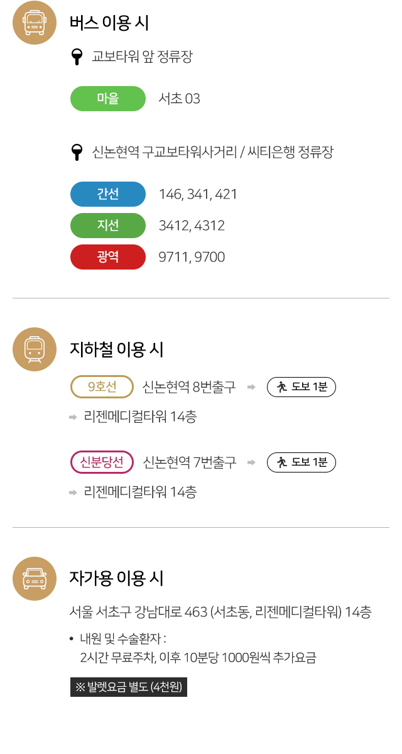The height and width of the screenshot is (754, 402).
Task: Click the arrow before the first 리젠메디컬타워 14층
Action: 73,417
